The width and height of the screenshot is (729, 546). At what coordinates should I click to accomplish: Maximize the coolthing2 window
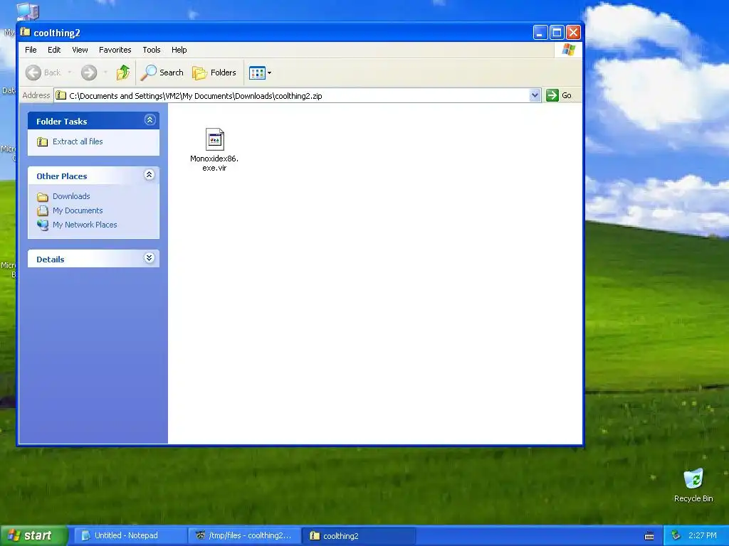click(x=557, y=33)
